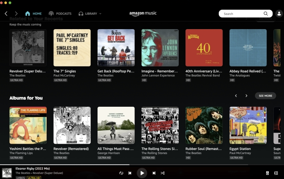
Task: Seek on the song progress bar
Action: click(x=142, y=165)
